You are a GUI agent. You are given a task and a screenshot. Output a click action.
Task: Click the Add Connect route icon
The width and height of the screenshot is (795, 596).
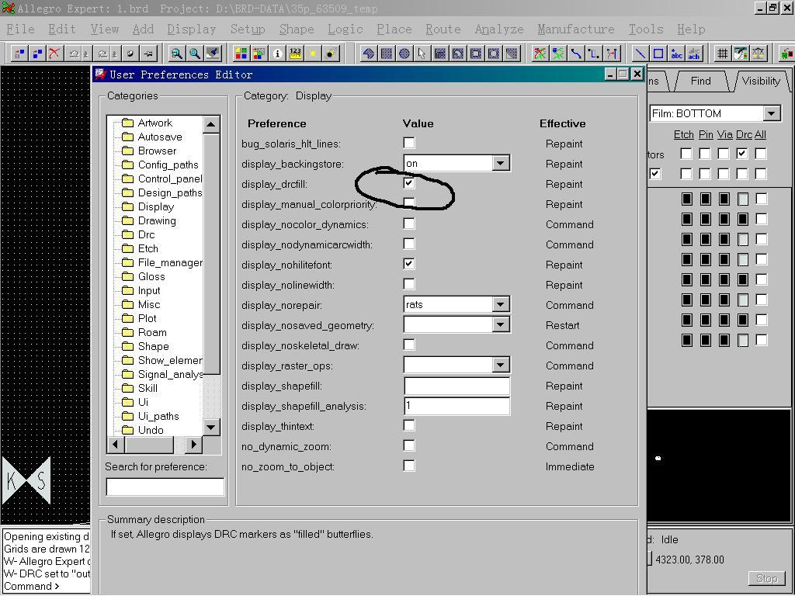click(x=576, y=54)
